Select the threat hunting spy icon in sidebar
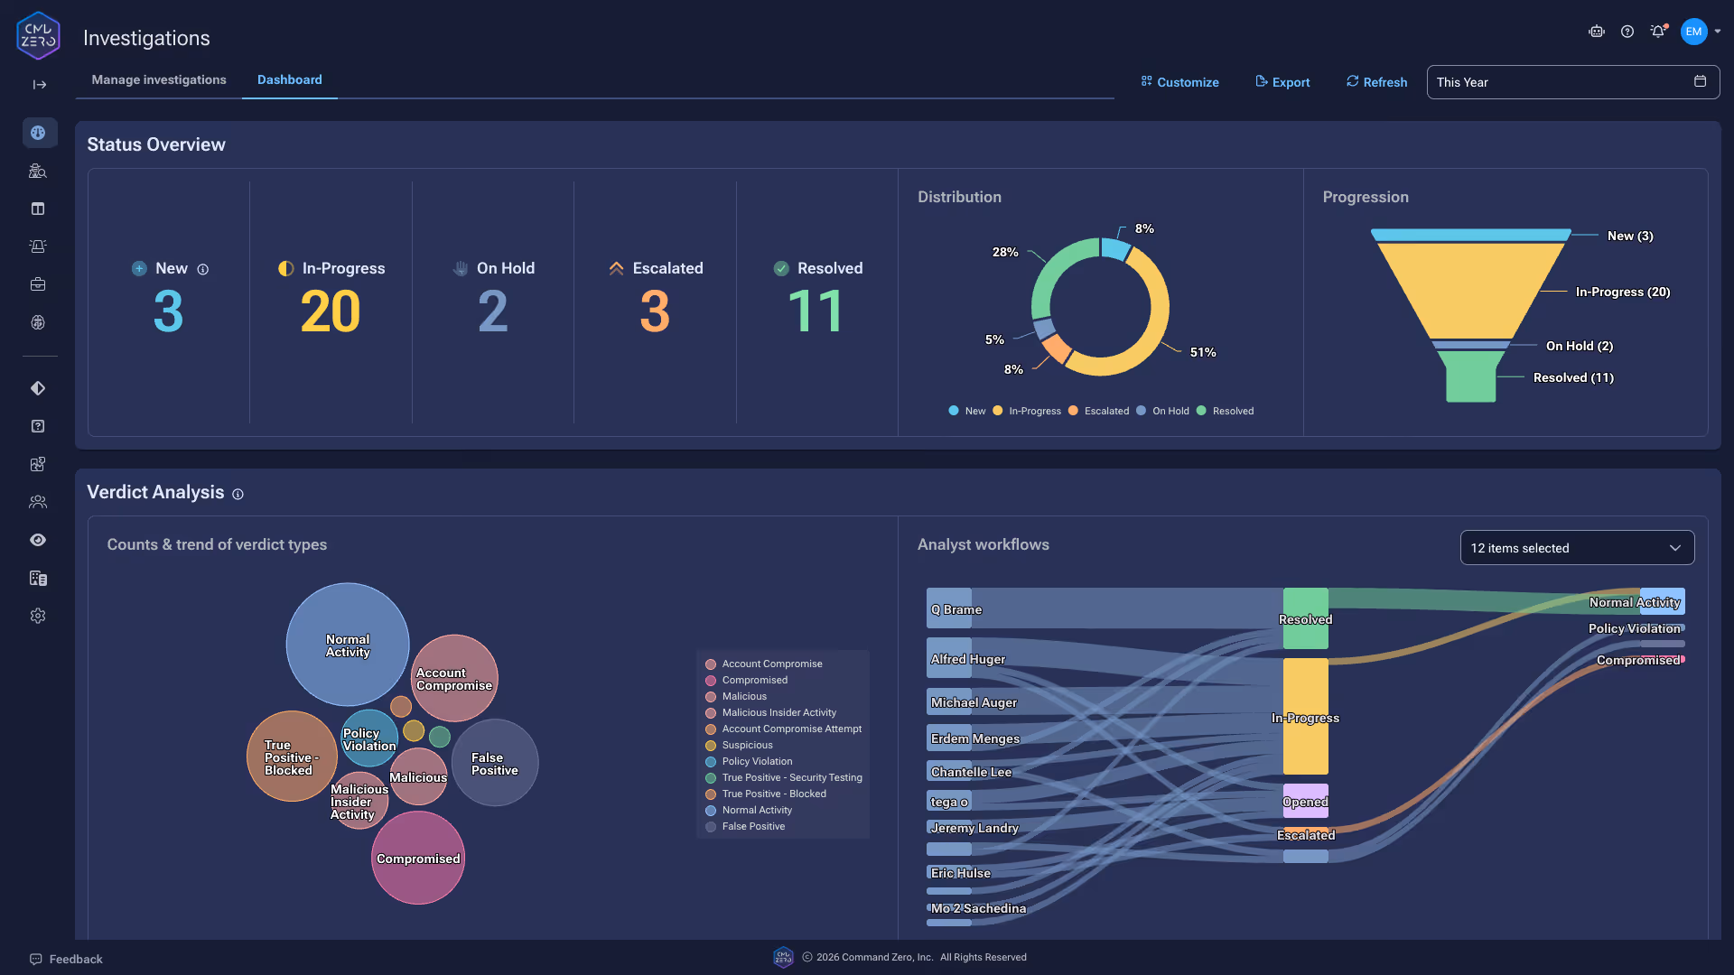 (38, 170)
